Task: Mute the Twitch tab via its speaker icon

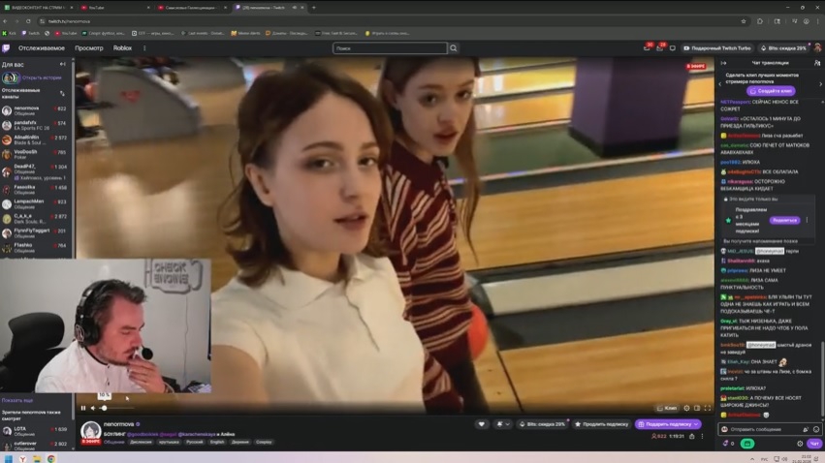Action: [x=294, y=8]
